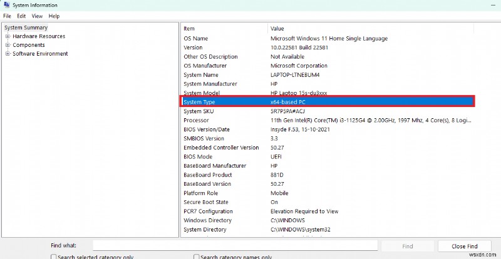This screenshot has height=259, width=501.
Task: Select the Other OS Description row
Action: (x=327, y=57)
